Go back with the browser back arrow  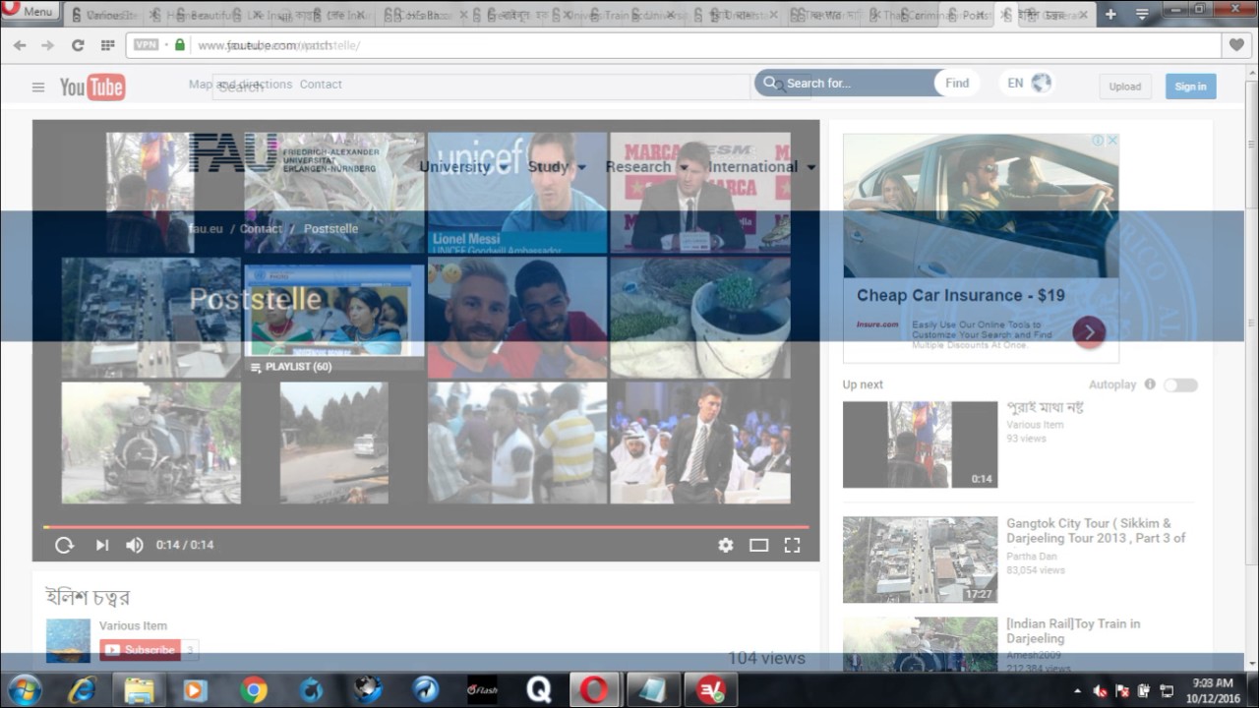(21, 45)
